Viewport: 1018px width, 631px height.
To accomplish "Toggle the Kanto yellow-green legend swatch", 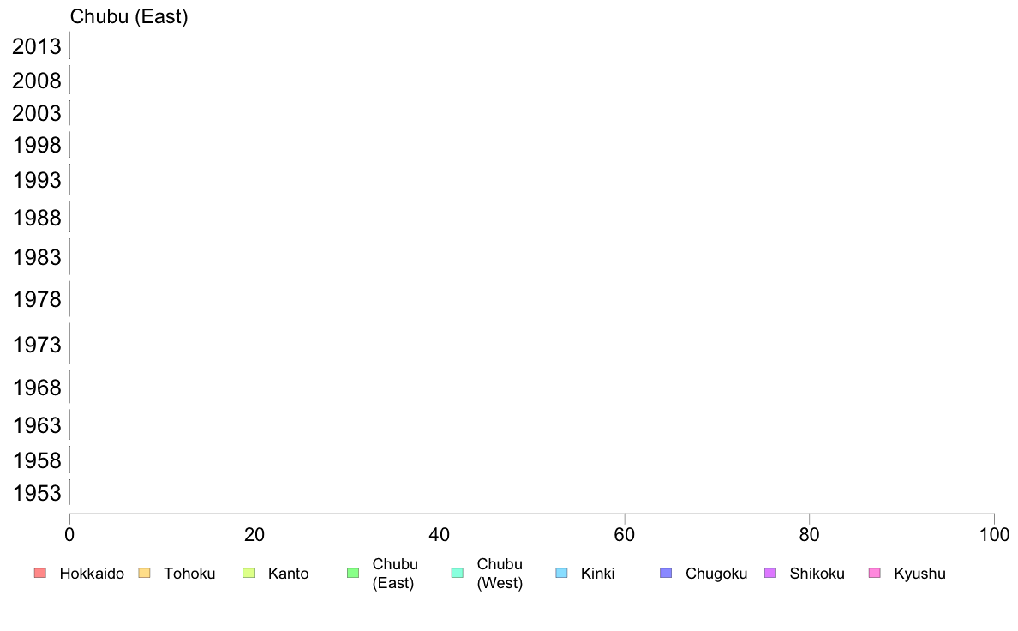I will pyautogui.click(x=249, y=574).
